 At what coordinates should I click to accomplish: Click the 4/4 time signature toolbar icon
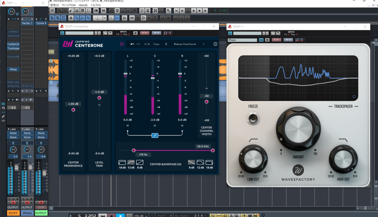(x=77, y=18)
